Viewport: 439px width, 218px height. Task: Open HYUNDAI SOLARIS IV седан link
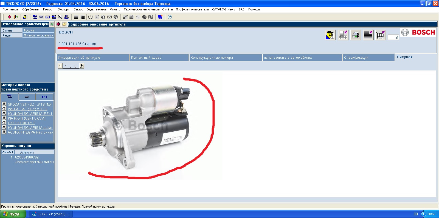(30, 128)
